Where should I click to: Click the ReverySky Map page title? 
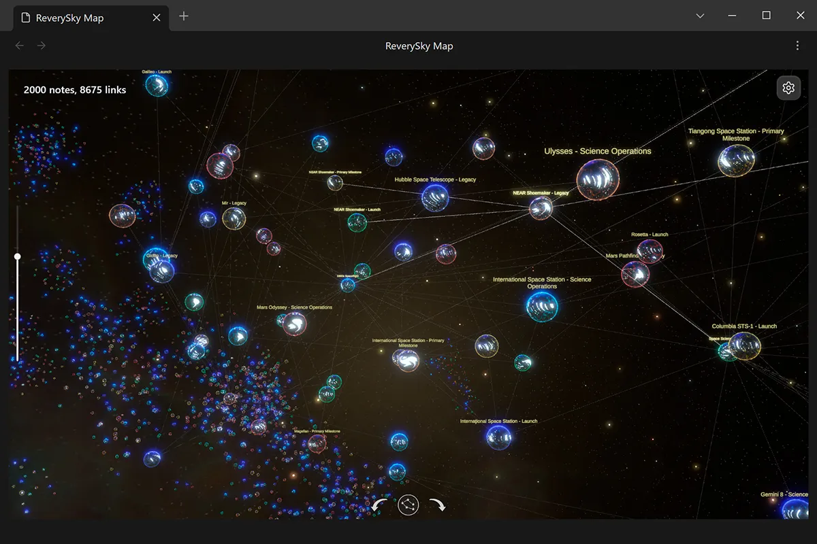(419, 46)
